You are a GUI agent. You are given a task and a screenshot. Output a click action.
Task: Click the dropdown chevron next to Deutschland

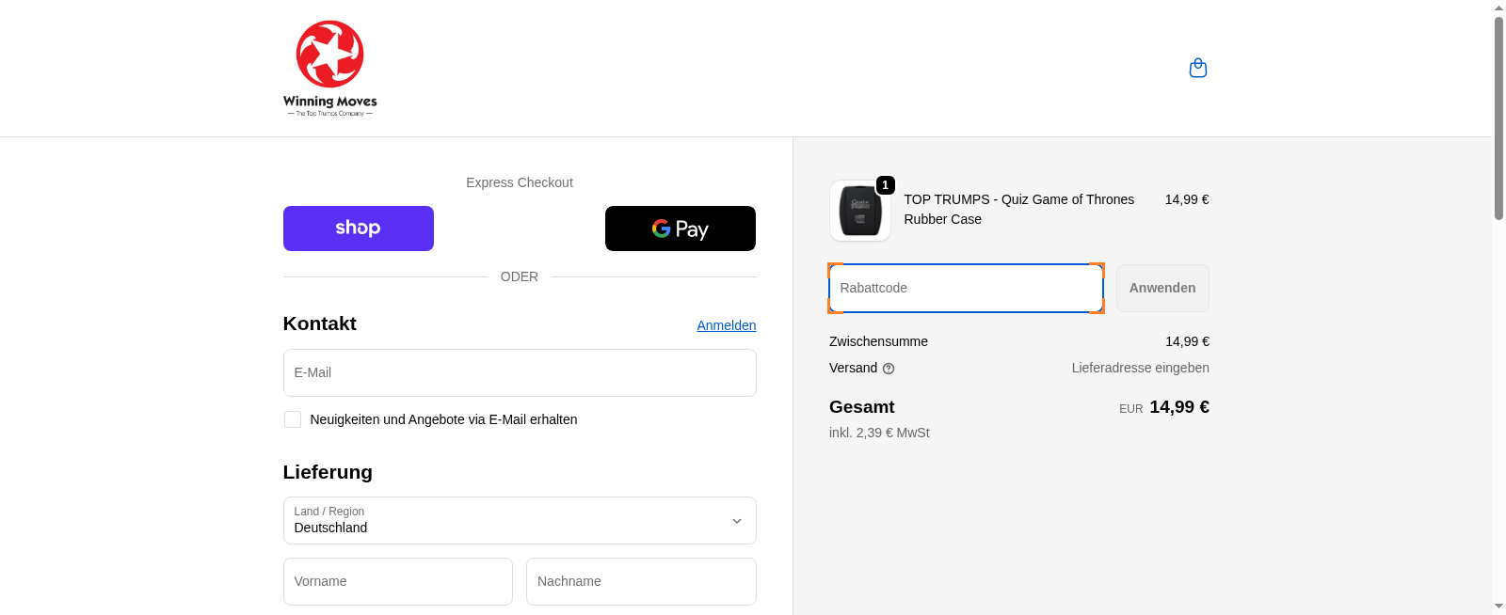coord(737,521)
